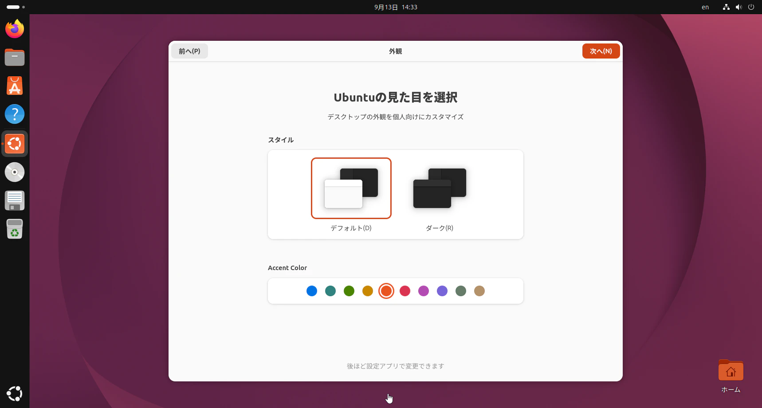Click the Ubuntu installer icon in dock
Viewport: 762px width, 408px height.
(15, 144)
